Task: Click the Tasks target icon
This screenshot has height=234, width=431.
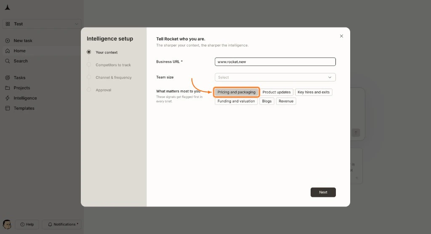Action: click(x=8, y=78)
